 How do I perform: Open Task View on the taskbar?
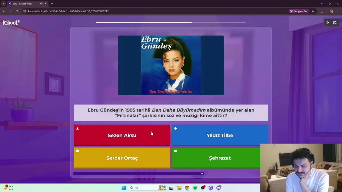pos(171,188)
